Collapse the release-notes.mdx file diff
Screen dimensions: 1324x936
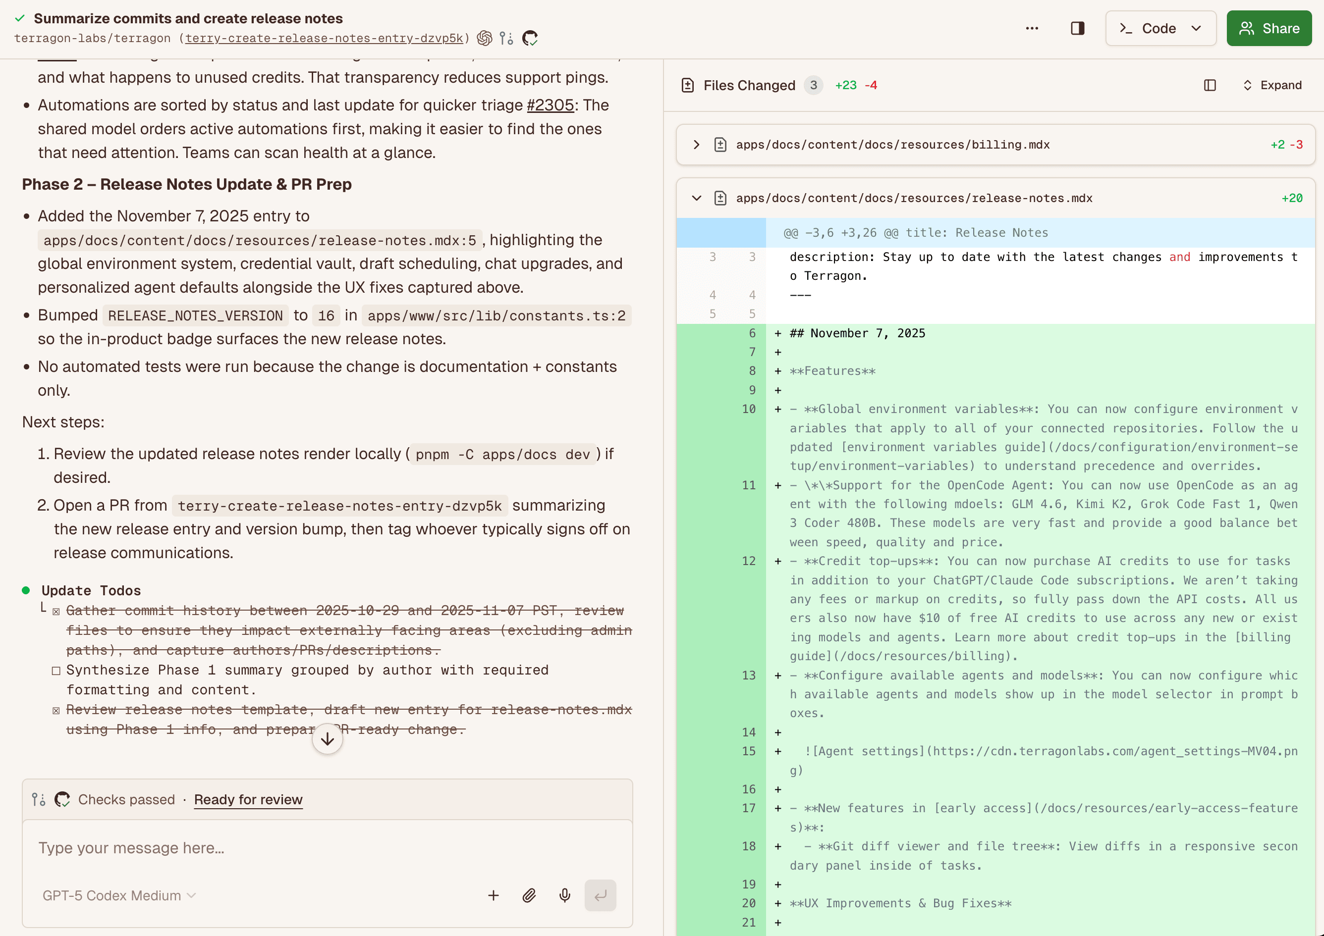point(696,198)
